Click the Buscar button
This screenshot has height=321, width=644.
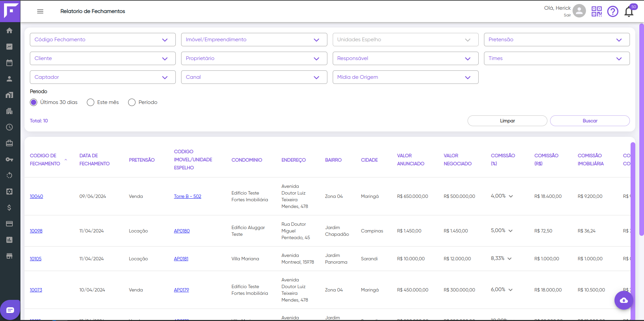coord(590,121)
